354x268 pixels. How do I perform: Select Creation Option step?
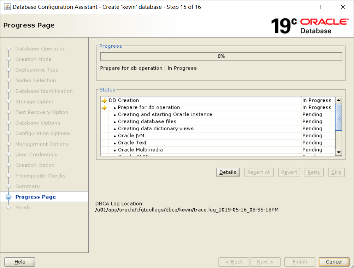pos(35,165)
